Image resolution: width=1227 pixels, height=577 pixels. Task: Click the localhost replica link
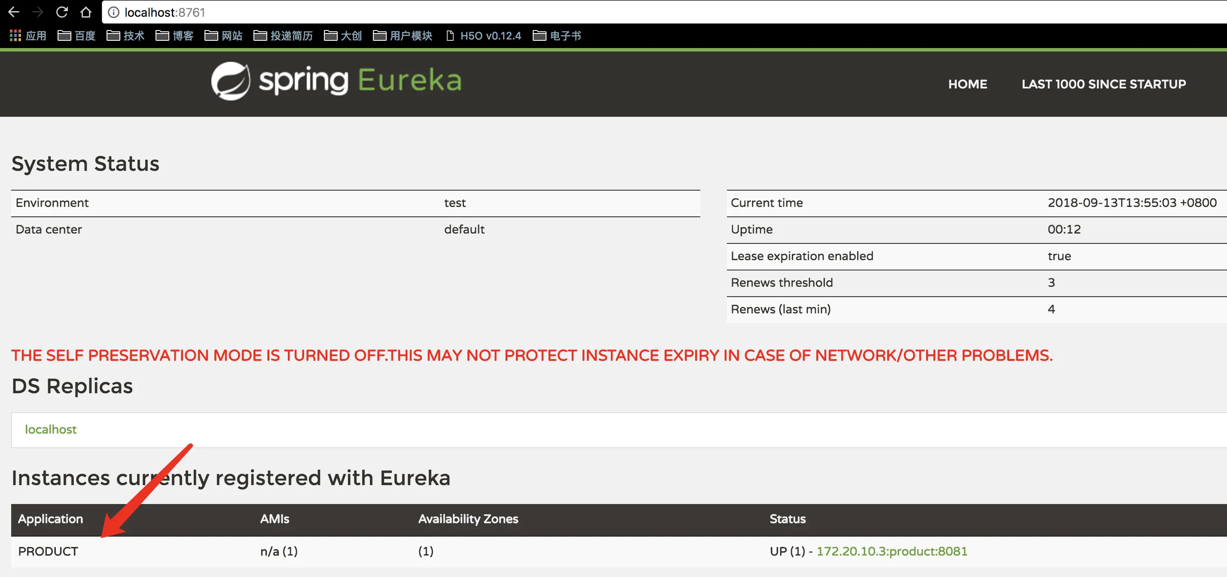click(51, 429)
